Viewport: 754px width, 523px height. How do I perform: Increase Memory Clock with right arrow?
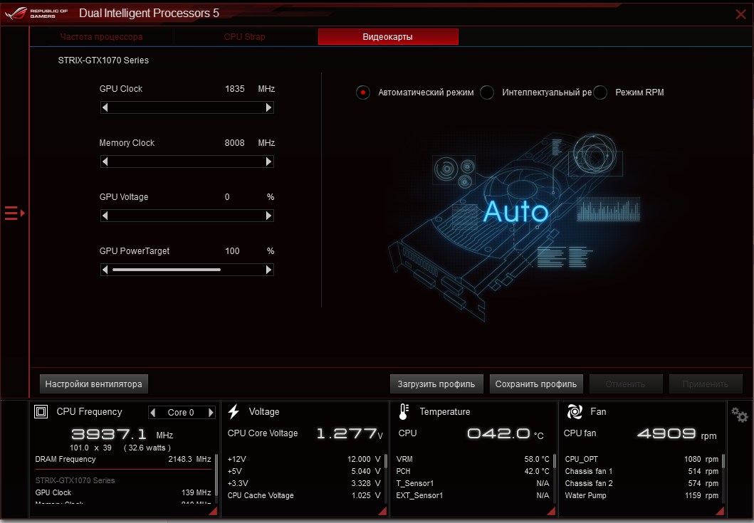(269, 162)
